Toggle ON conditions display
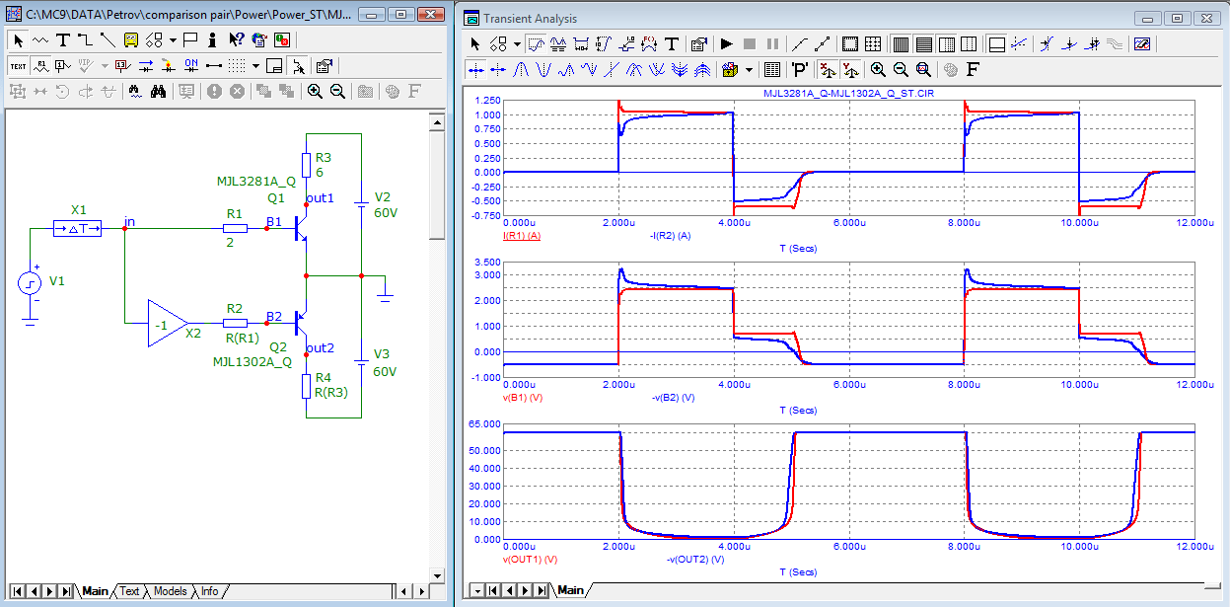The height and width of the screenshot is (607, 1230). click(191, 66)
